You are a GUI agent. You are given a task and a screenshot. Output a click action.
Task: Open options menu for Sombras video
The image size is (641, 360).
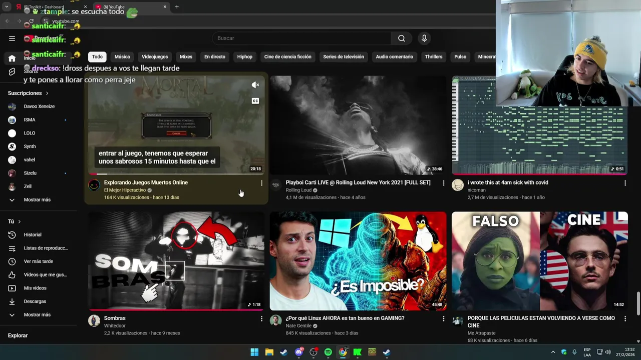261,319
